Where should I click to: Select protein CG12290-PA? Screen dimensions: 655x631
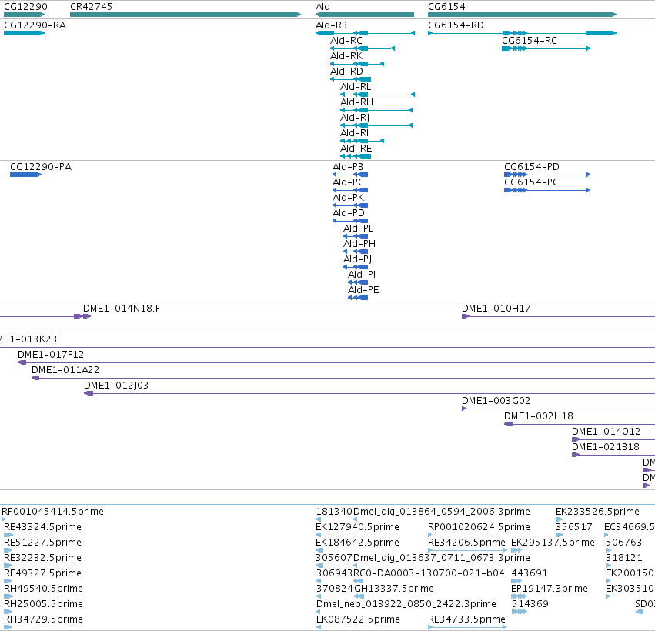click(x=41, y=167)
